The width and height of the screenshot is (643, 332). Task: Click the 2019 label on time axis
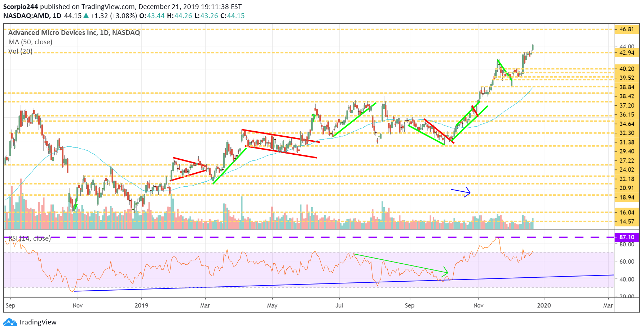141,305
